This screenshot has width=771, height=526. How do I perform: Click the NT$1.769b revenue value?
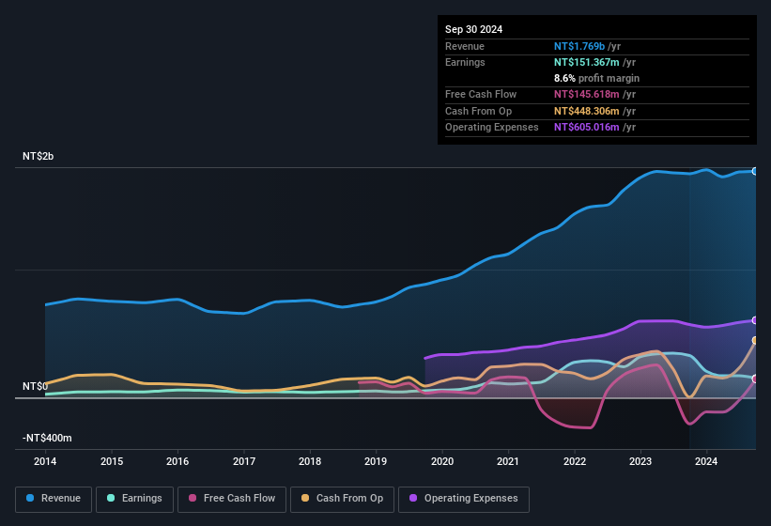(x=579, y=46)
